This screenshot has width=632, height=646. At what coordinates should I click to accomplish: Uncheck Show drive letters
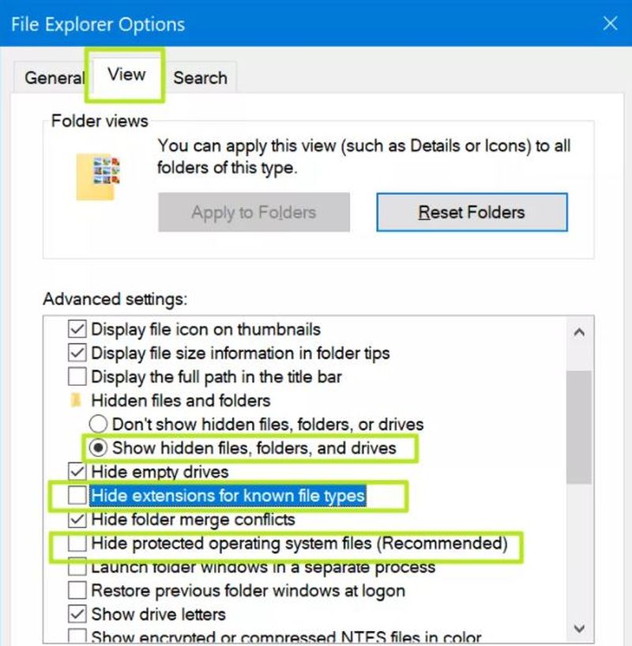[x=77, y=614]
